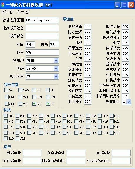Enable the SMF position checkbox

48,97
